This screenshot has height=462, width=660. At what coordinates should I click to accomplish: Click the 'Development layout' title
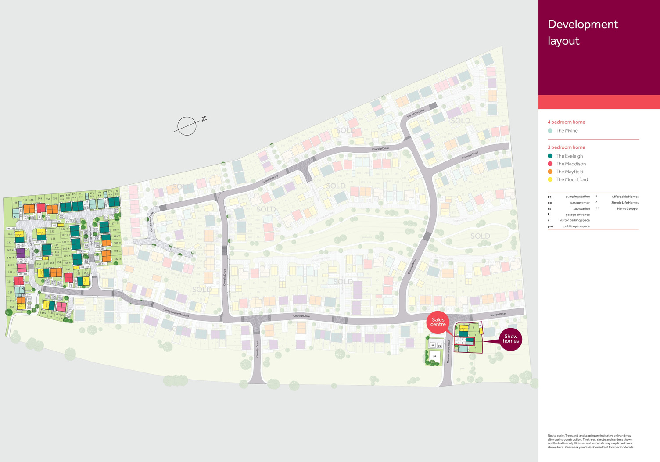[x=582, y=32]
